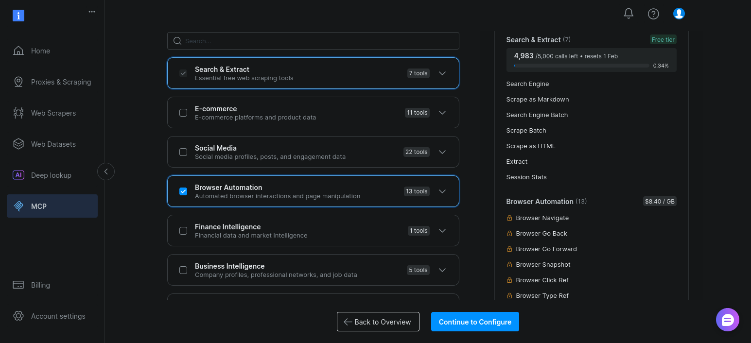Open the Deep lookup AI feature

click(x=51, y=175)
